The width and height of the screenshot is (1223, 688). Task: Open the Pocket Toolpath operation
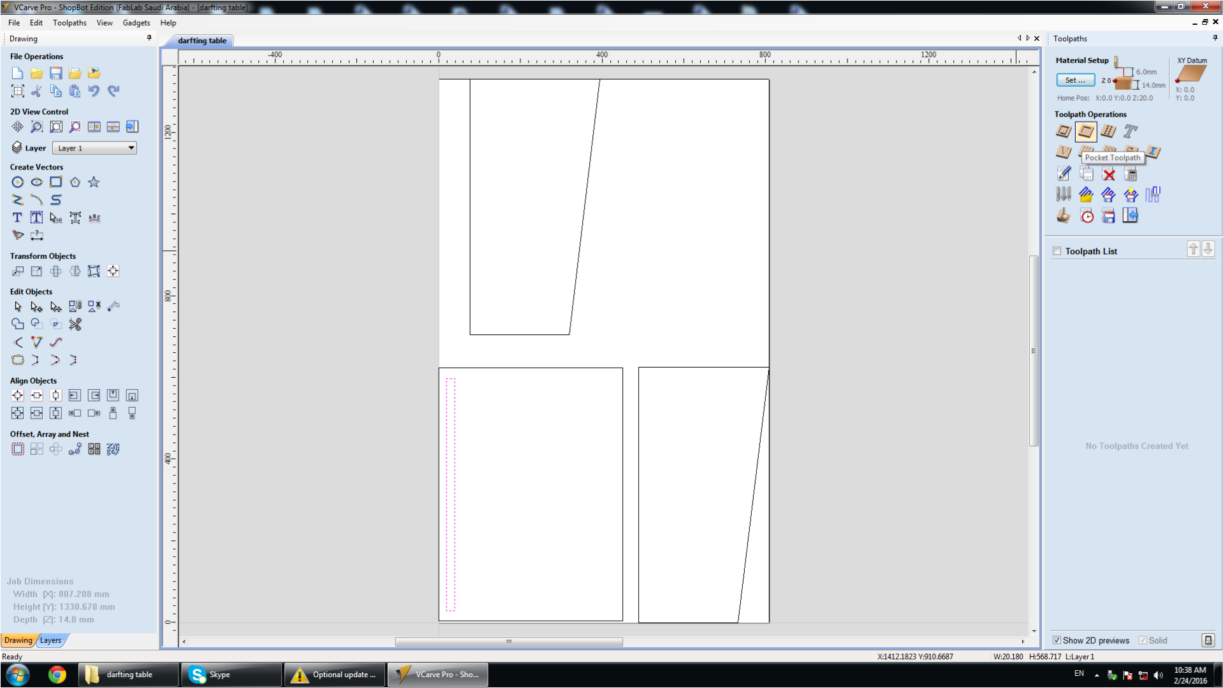point(1086,131)
